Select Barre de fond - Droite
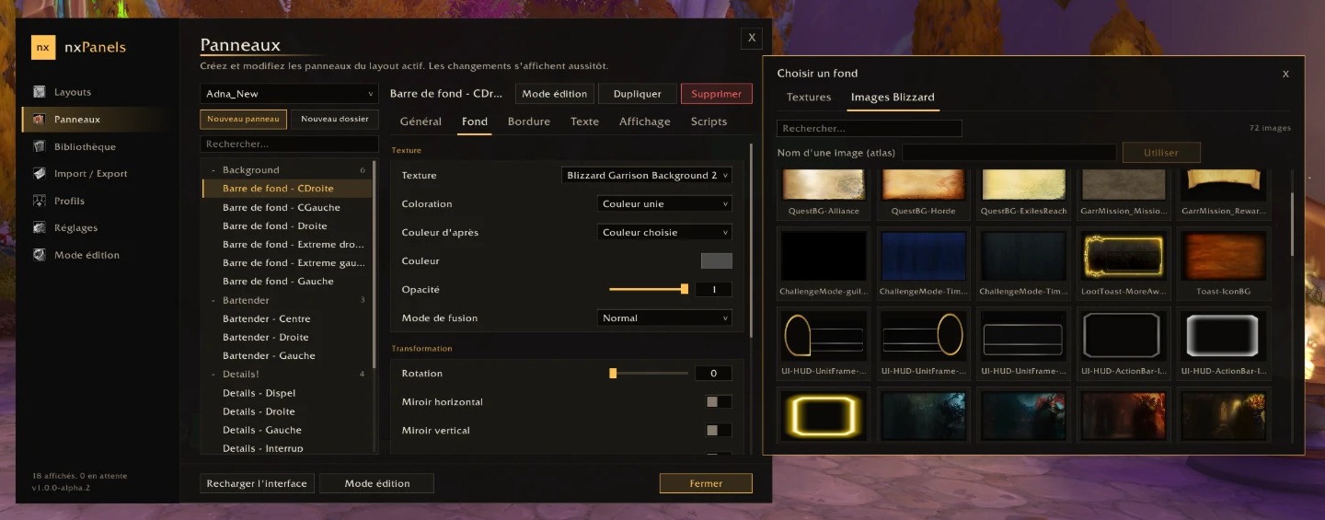Screen dimensions: 1325x520 [287, 225]
